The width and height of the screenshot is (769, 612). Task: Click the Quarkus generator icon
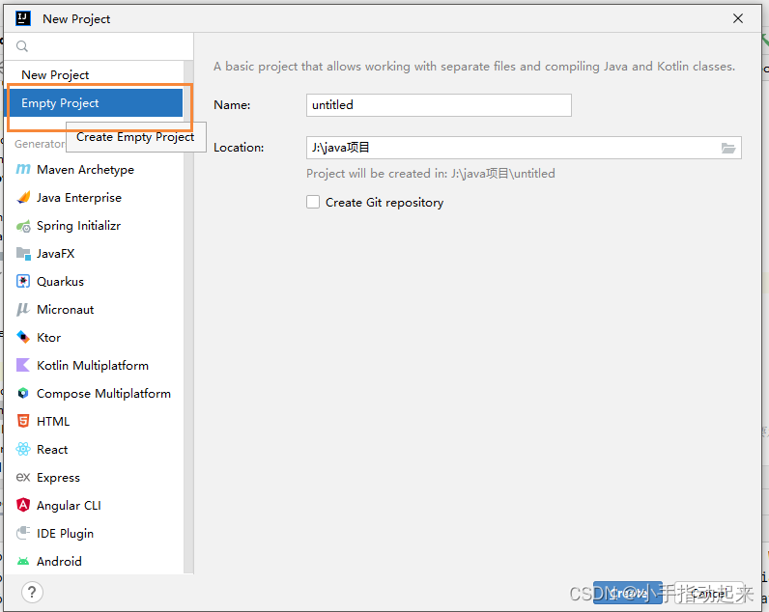tap(23, 282)
